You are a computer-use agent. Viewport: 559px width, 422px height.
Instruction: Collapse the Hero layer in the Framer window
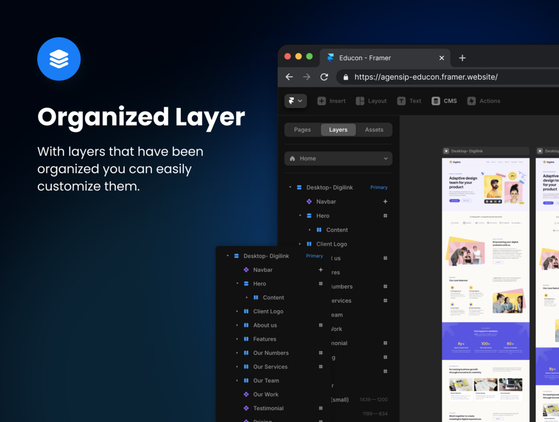(300, 215)
